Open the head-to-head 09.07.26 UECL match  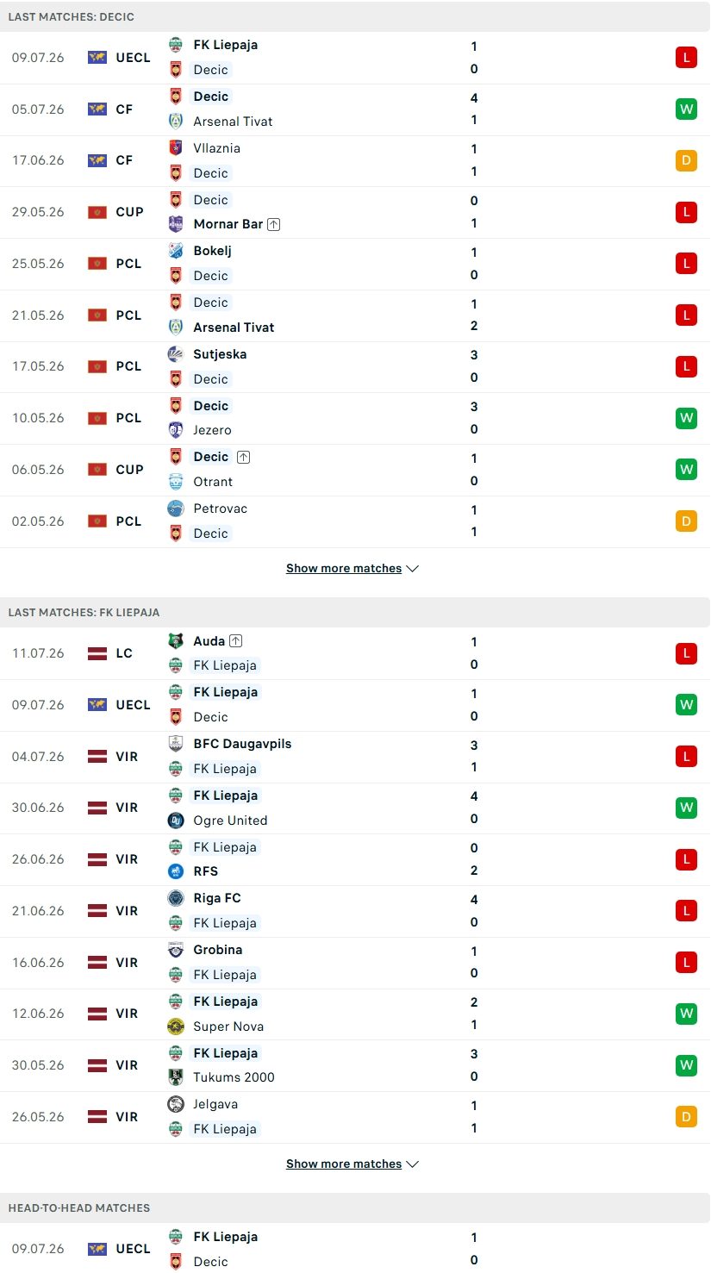pos(355,1248)
